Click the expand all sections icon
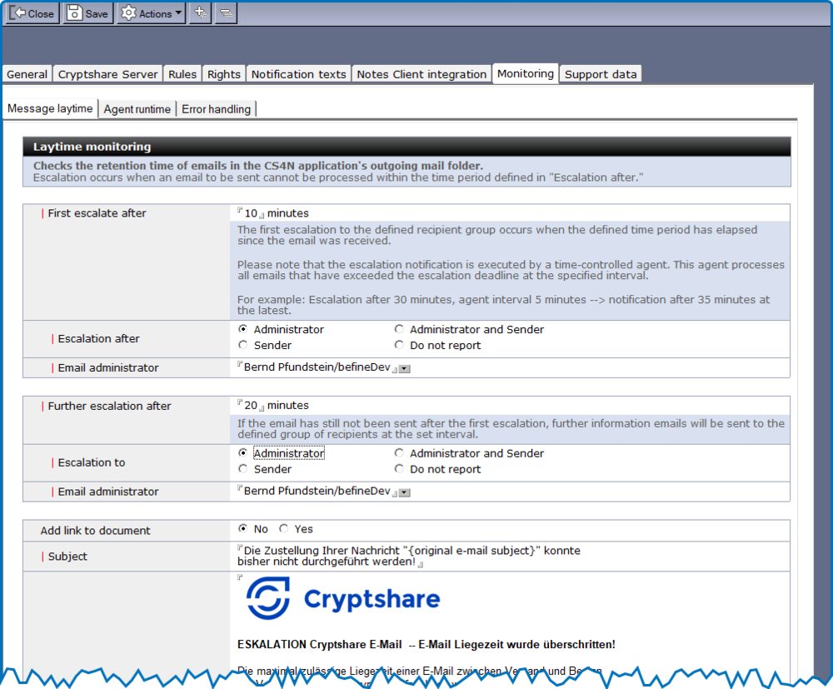Image resolution: width=833 pixels, height=689 pixels. tap(200, 13)
